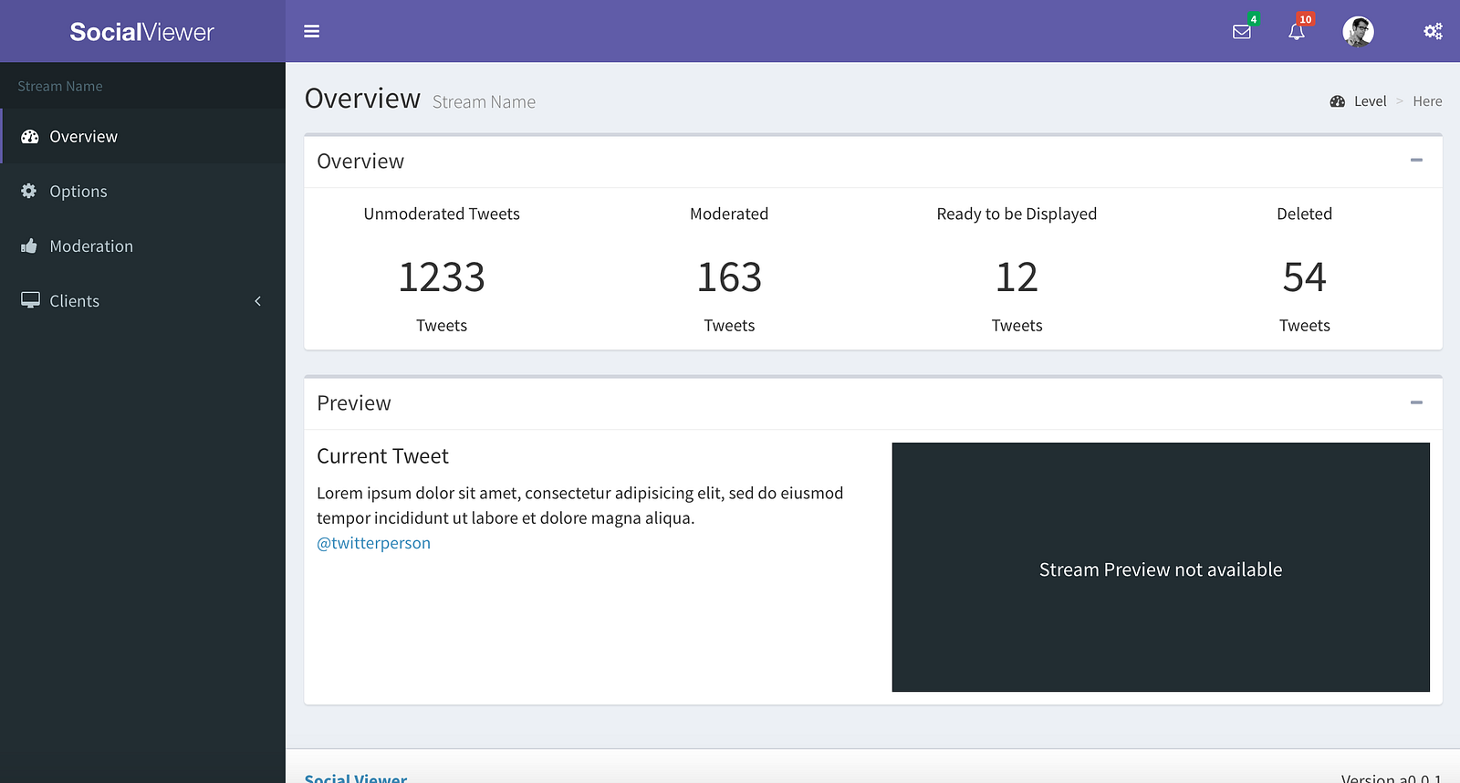Click the Here breadcrumb text

tap(1427, 101)
